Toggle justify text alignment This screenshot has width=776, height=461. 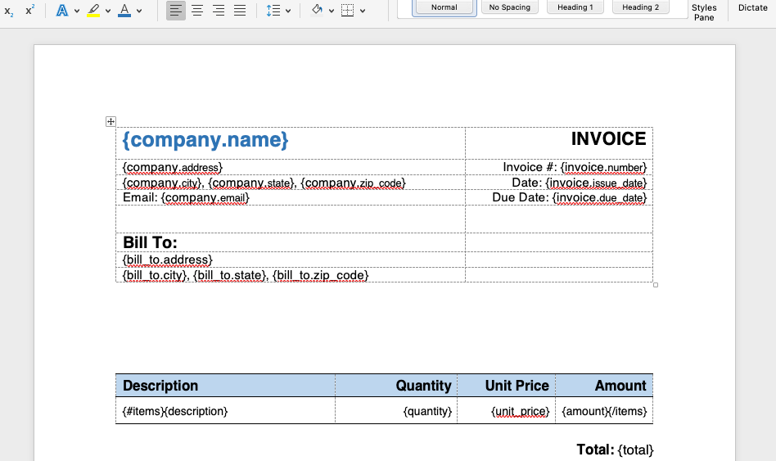pyautogui.click(x=240, y=11)
